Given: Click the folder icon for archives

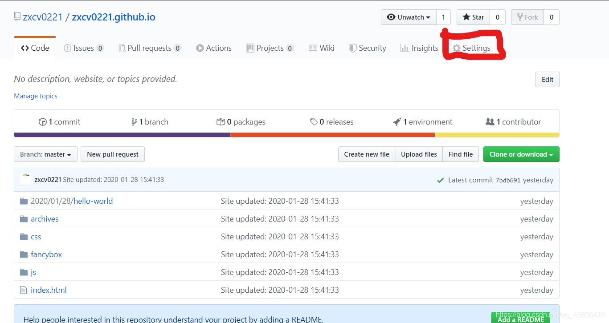Looking at the screenshot, I should (24, 219).
